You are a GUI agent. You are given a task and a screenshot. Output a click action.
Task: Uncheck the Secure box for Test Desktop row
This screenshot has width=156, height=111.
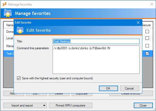[147, 54]
